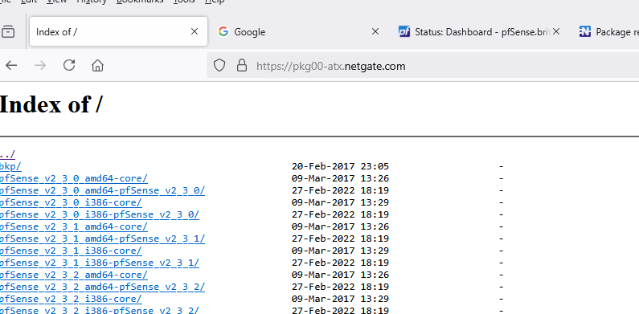Open pfSense_v2_3_2_i386-core/ link
639x314 pixels.
tap(71, 299)
